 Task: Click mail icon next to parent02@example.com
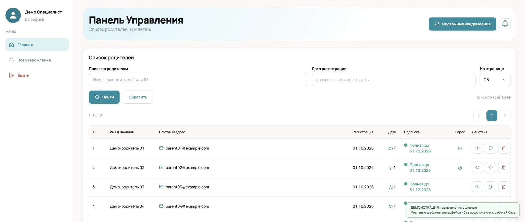[161, 167]
